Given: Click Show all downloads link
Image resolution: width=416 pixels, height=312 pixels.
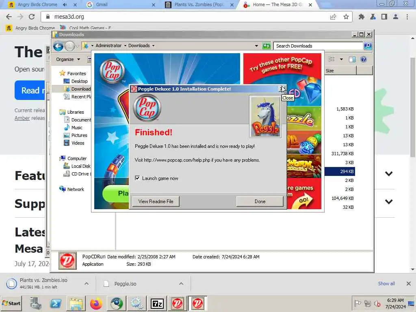Looking at the screenshot, I should 386,284.
